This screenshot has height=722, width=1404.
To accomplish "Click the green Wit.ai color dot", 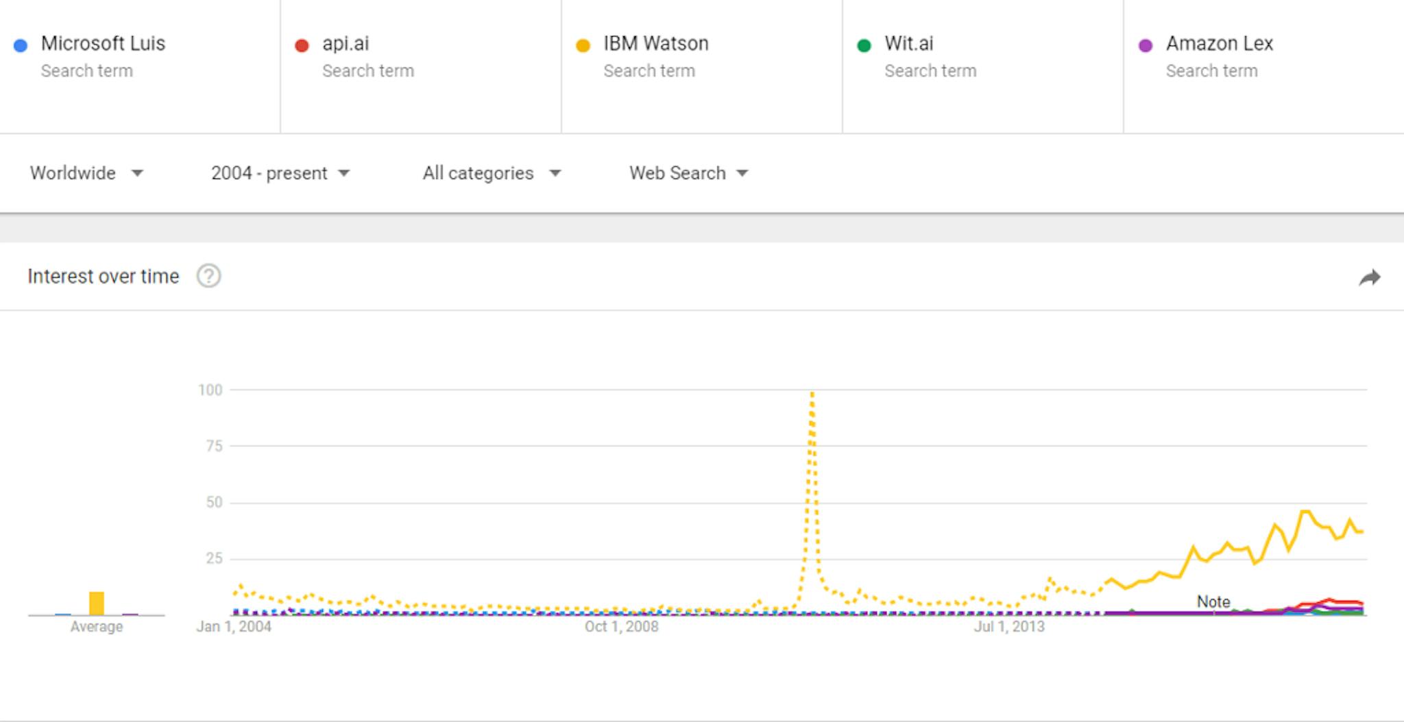I will pyautogui.click(x=864, y=45).
